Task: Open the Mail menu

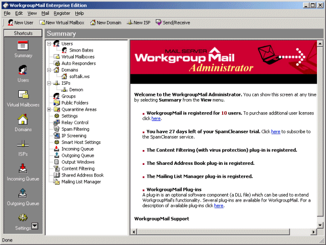Action: tap(45, 13)
